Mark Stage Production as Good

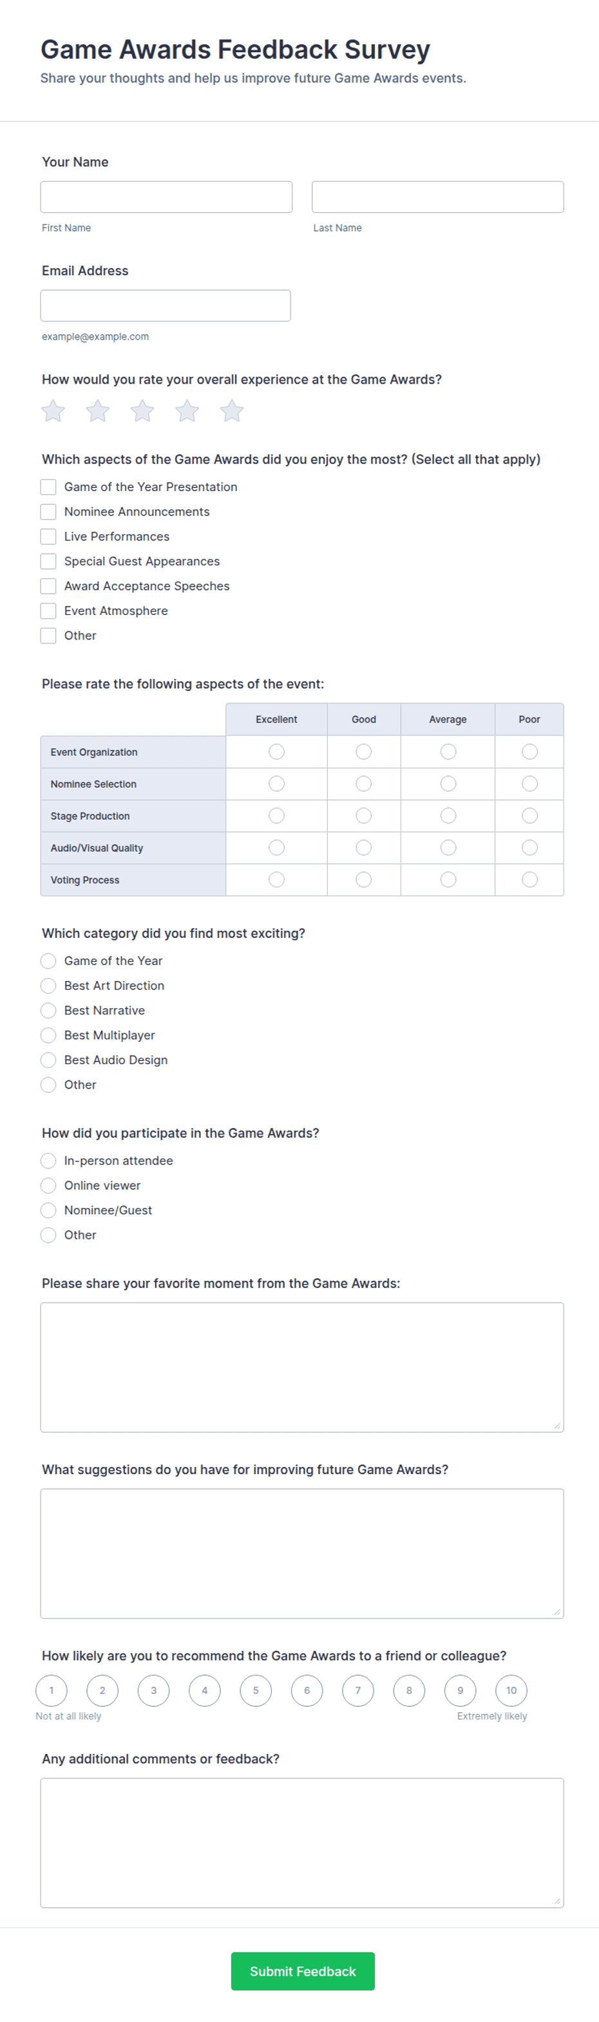(363, 815)
